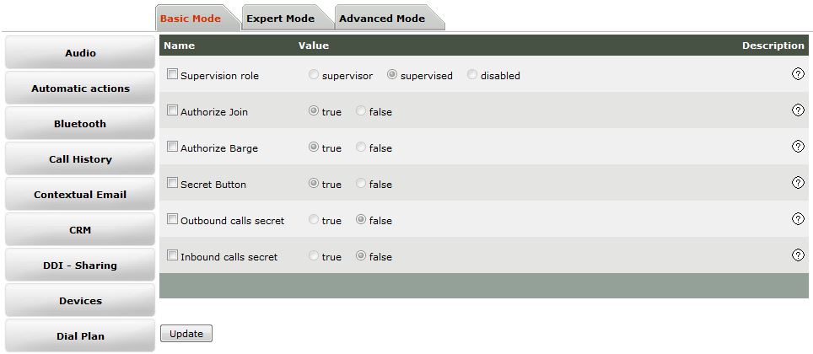Click the Inbound calls secret label text

coord(229,257)
